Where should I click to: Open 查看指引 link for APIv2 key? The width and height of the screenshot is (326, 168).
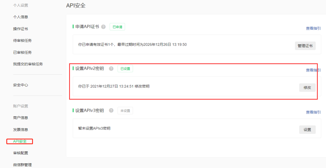(313, 70)
